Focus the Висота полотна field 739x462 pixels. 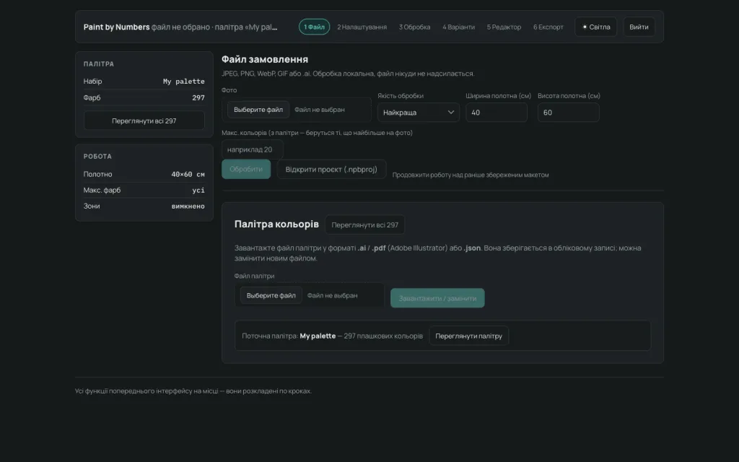pos(569,113)
